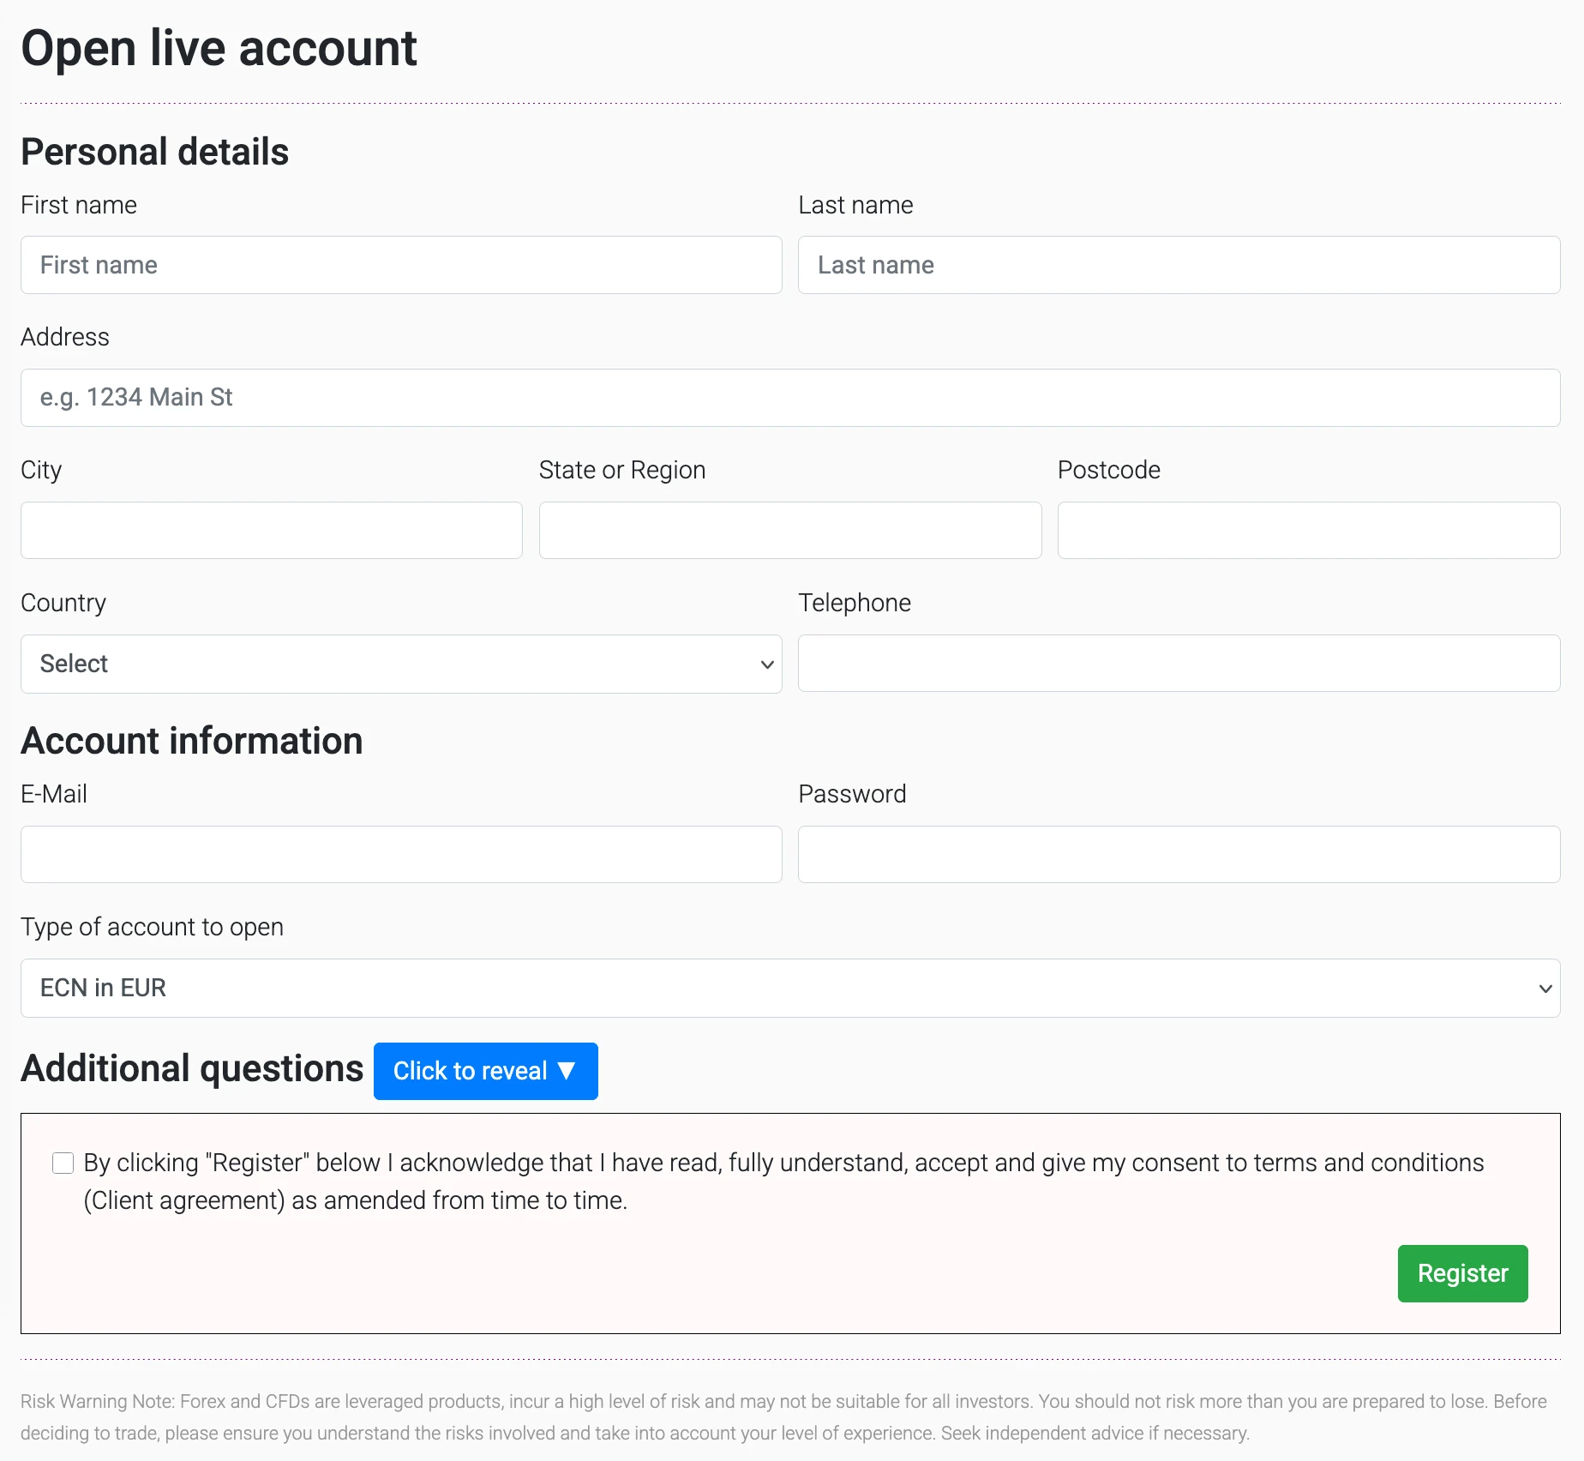The width and height of the screenshot is (1584, 1461).
Task: Click the First name input field
Action: (400, 265)
